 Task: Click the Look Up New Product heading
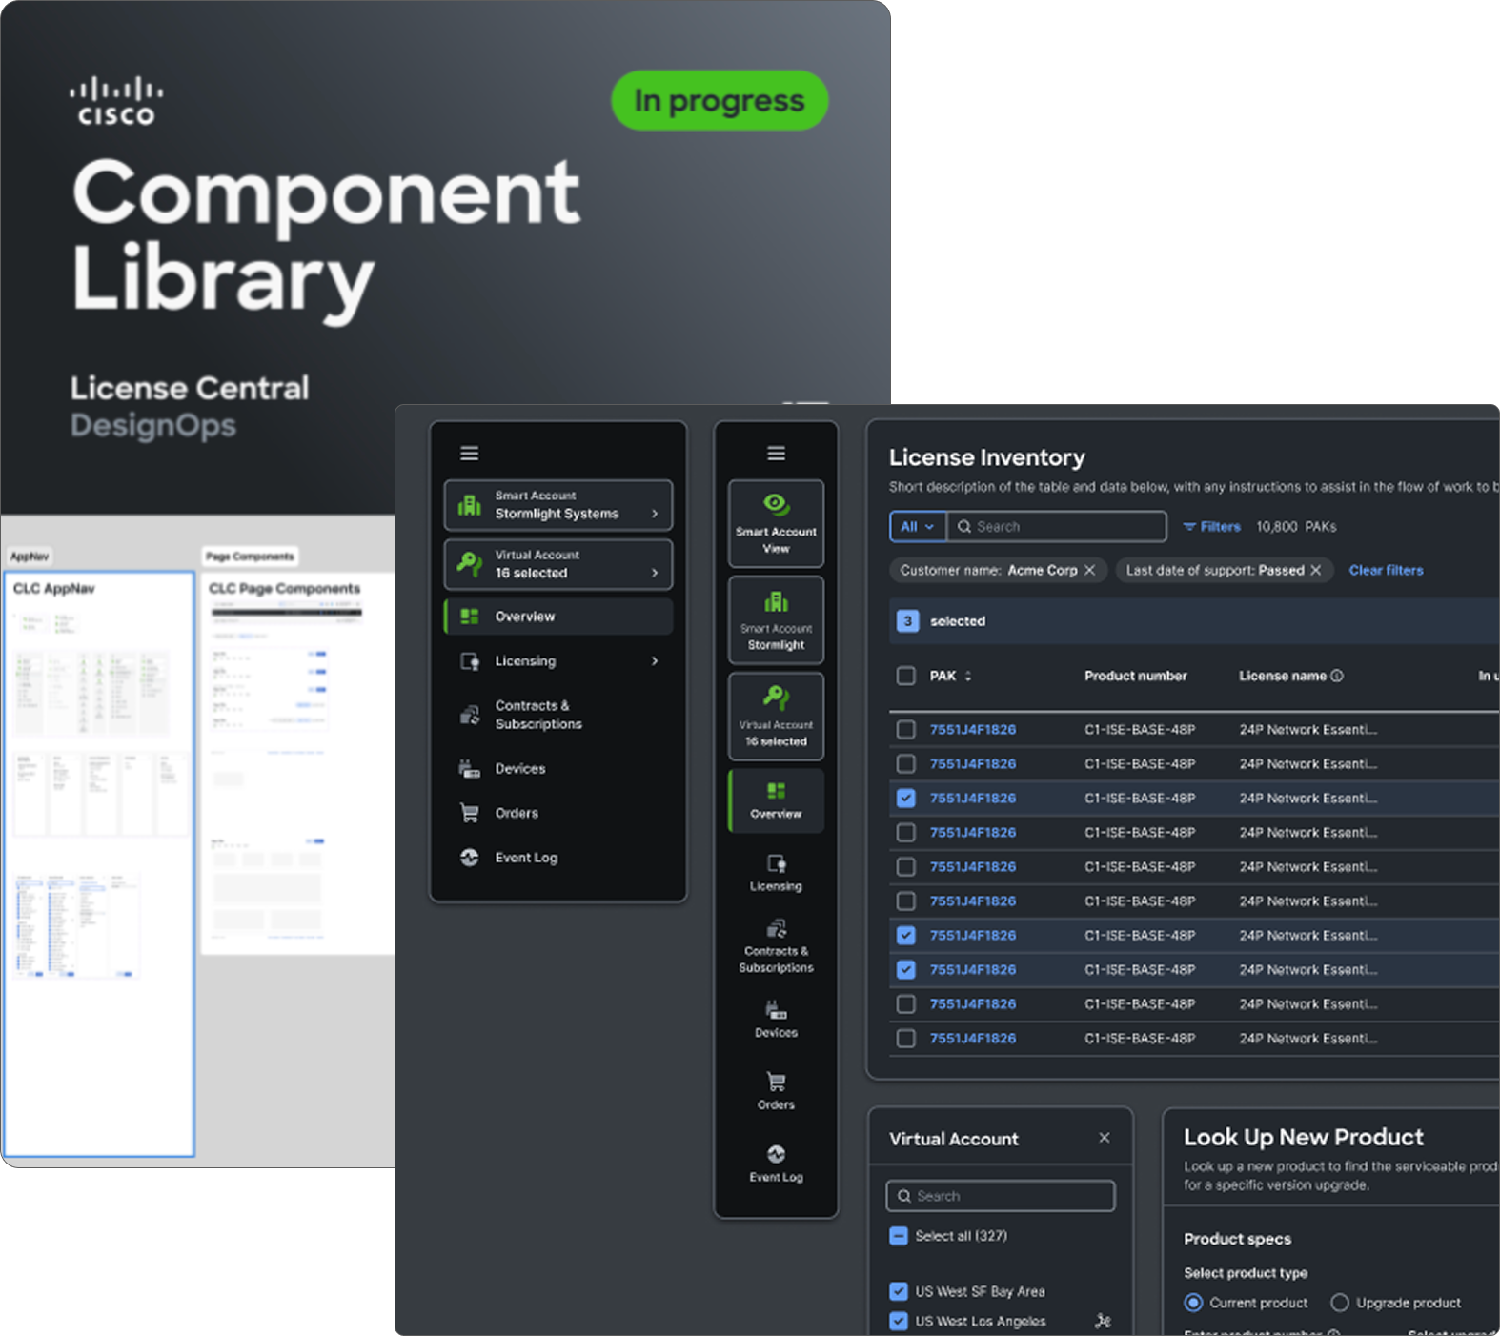pyautogui.click(x=1304, y=1137)
